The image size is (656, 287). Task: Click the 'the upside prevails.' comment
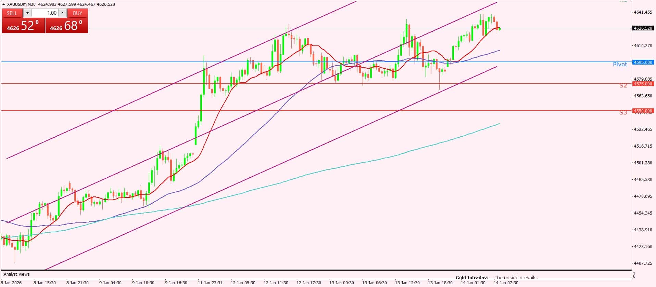[517, 278]
